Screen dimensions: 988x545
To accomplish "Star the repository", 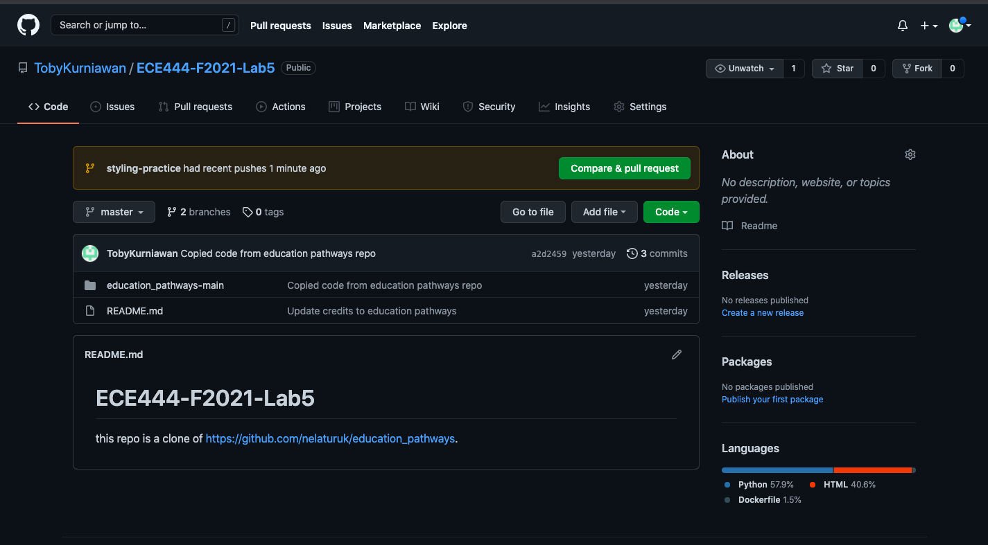I will click(x=837, y=68).
